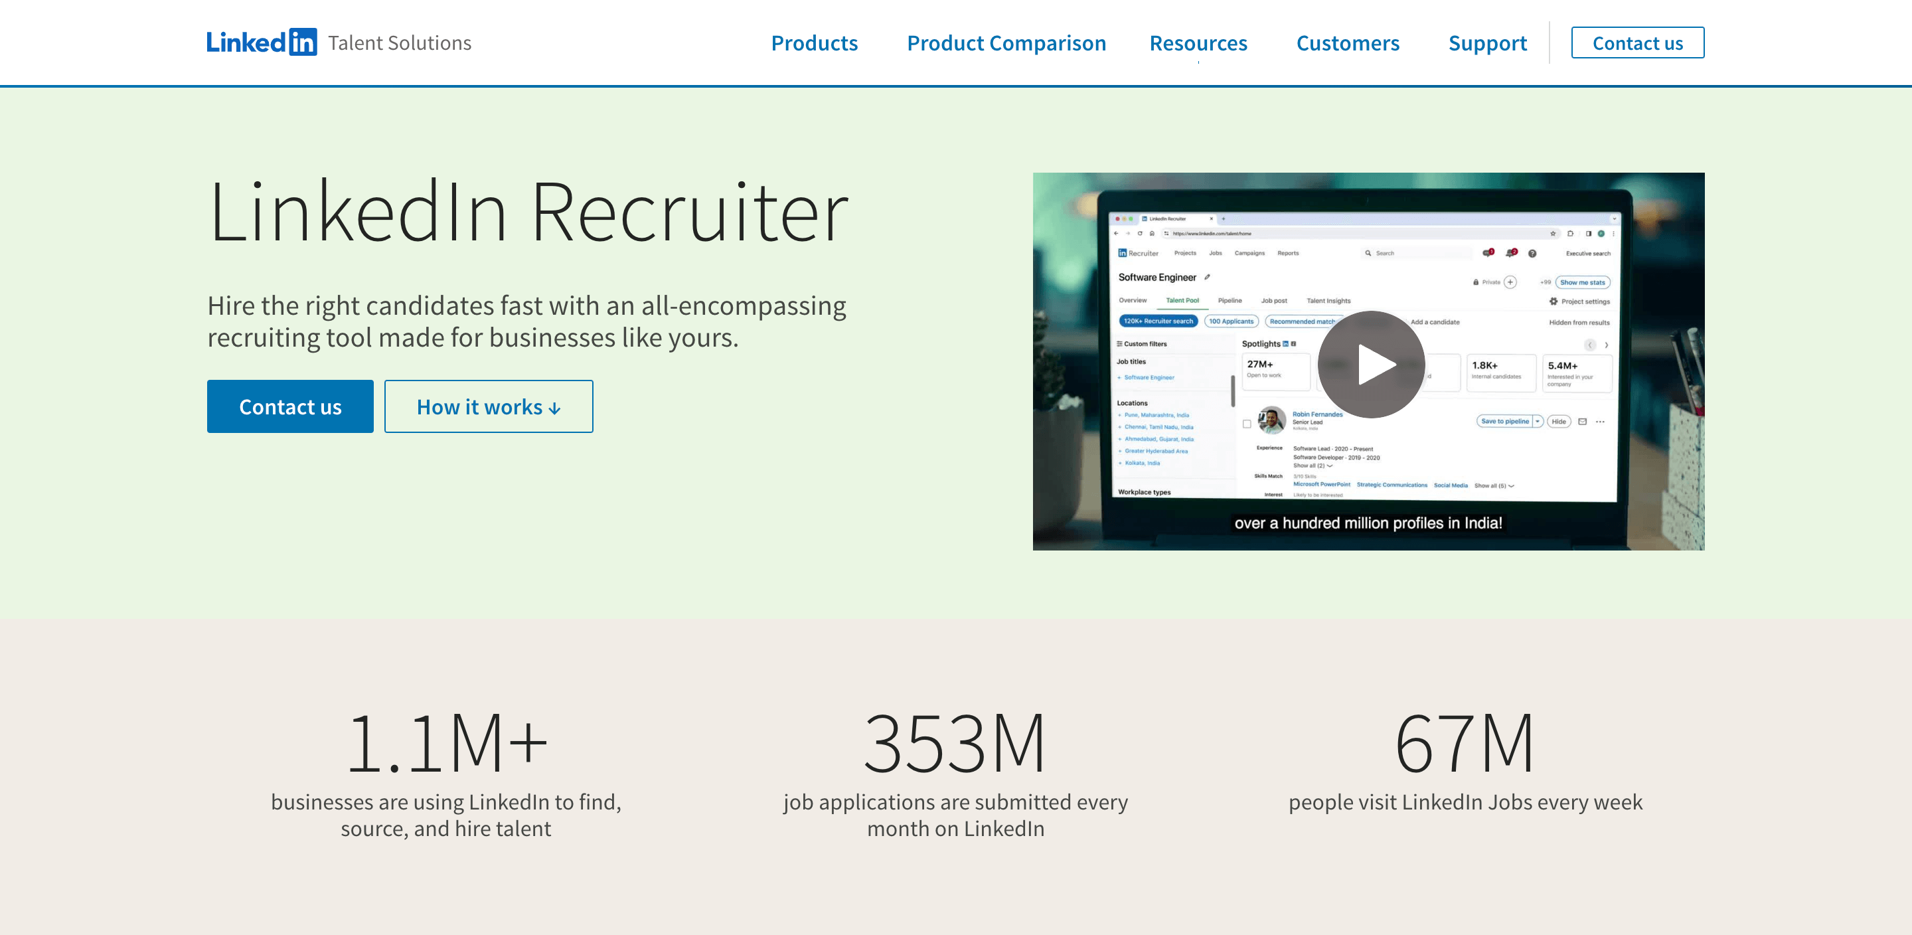Click pencil edit icon beside Software Engineer

[x=1208, y=277]
